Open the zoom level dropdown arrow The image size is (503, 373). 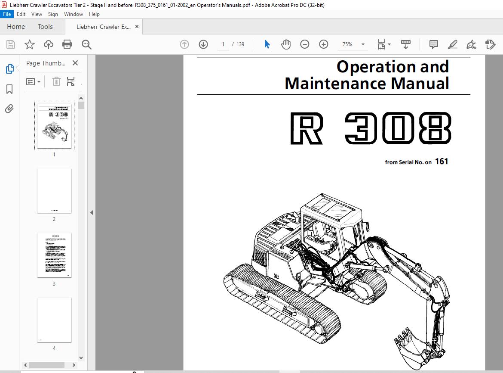pos(363,44)
